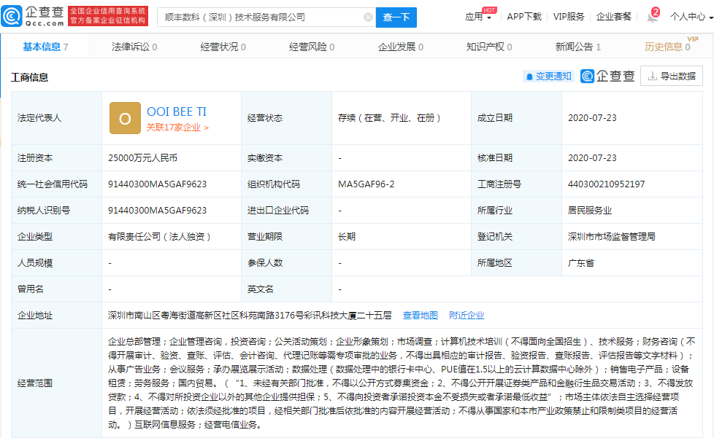Open VIP服务 link
Image resolution: width=714 pixels, height=438 pixels.
coord(568,17)
